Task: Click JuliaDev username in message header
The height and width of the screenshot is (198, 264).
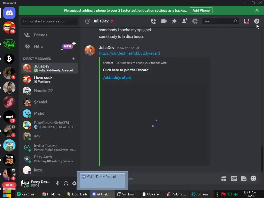Action: (x=106, y=48)
